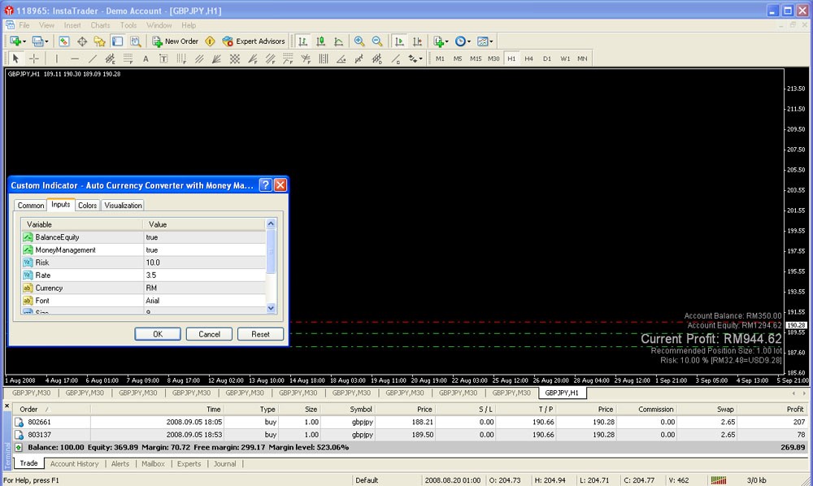Select order 802661 in the Trade list
The width and height of the screenshot is (813, 486).
[x=410, y=423]
